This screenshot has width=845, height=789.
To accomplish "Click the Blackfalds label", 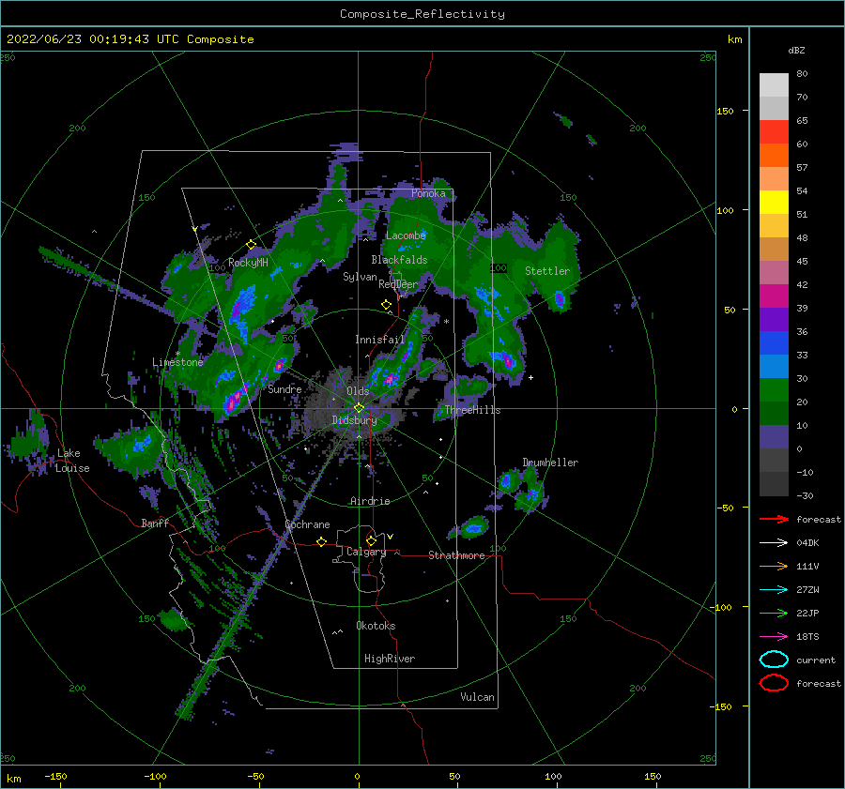I will [399, 260].
